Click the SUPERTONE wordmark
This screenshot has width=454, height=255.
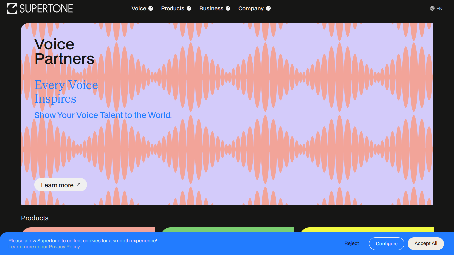coord(46,8)
